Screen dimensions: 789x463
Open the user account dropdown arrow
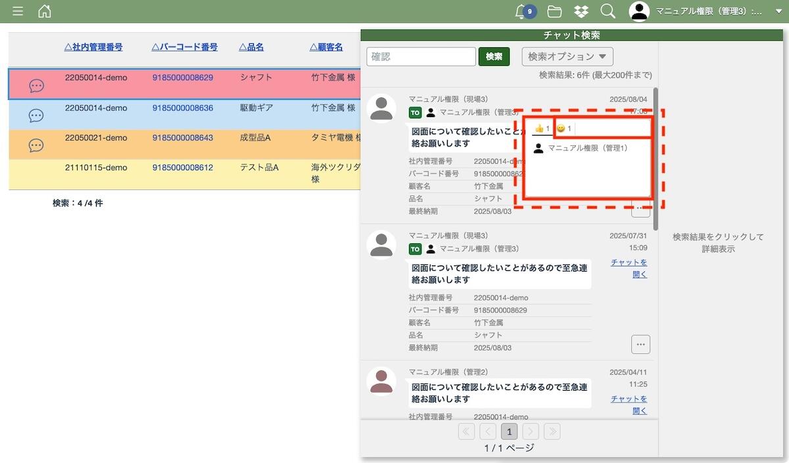coord(778,11)
